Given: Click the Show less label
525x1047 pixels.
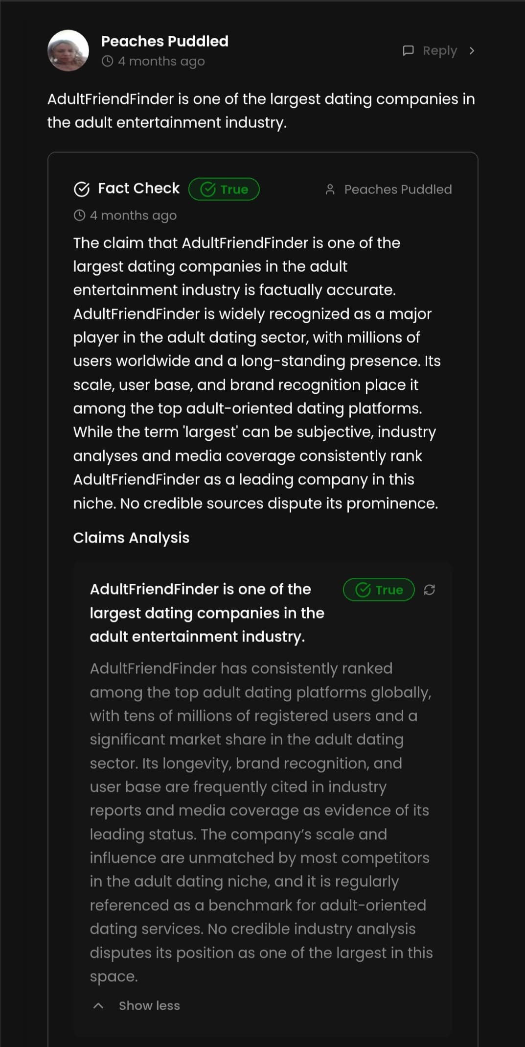Looking at the screenshot, I should tap(149, 1005).
